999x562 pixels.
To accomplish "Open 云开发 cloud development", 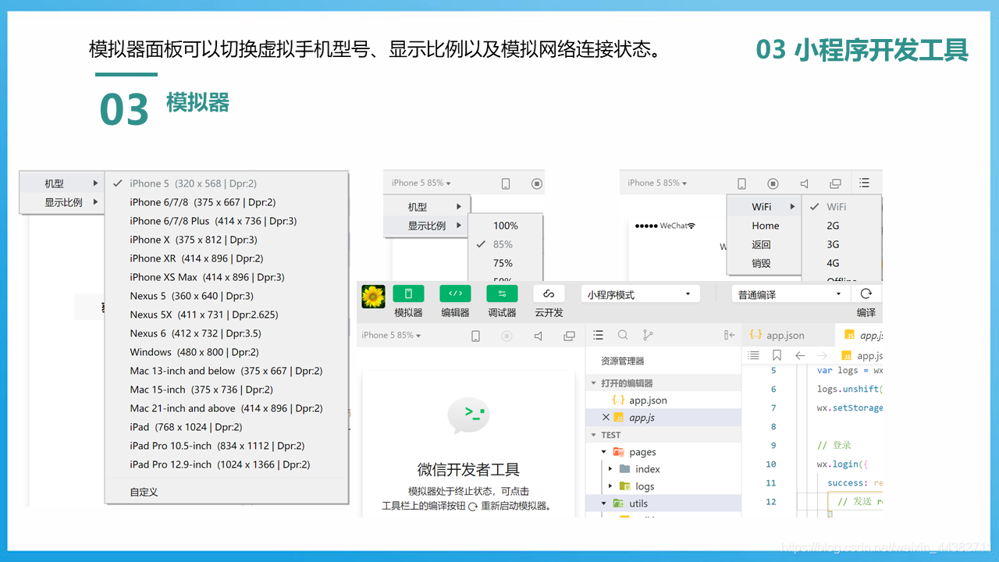I will tap(549, 293).
